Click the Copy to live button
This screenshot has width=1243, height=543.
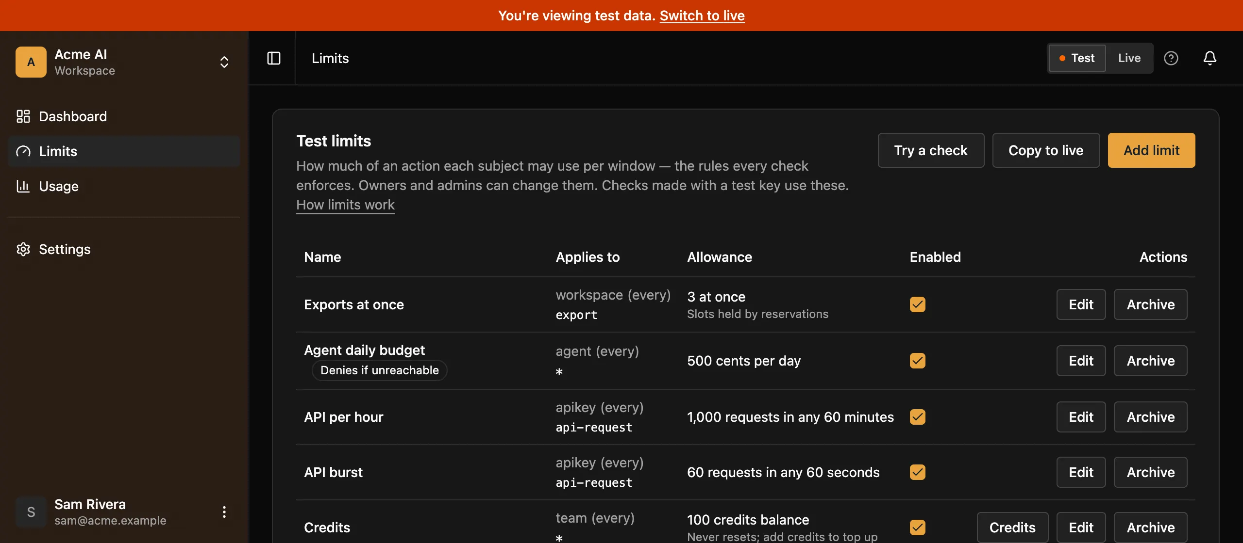[1046, 150]
